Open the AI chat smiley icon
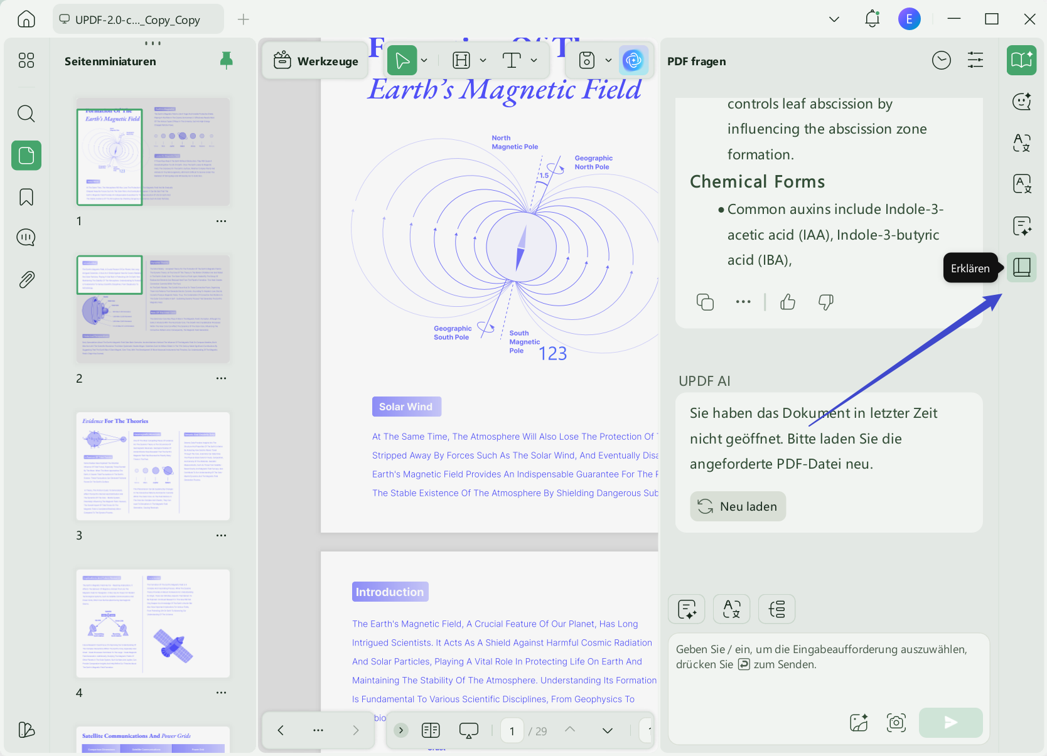 point(1021,102)
